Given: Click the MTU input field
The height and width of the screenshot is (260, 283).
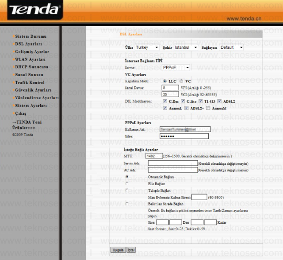Looking at the screenshot, I should 154,156.
